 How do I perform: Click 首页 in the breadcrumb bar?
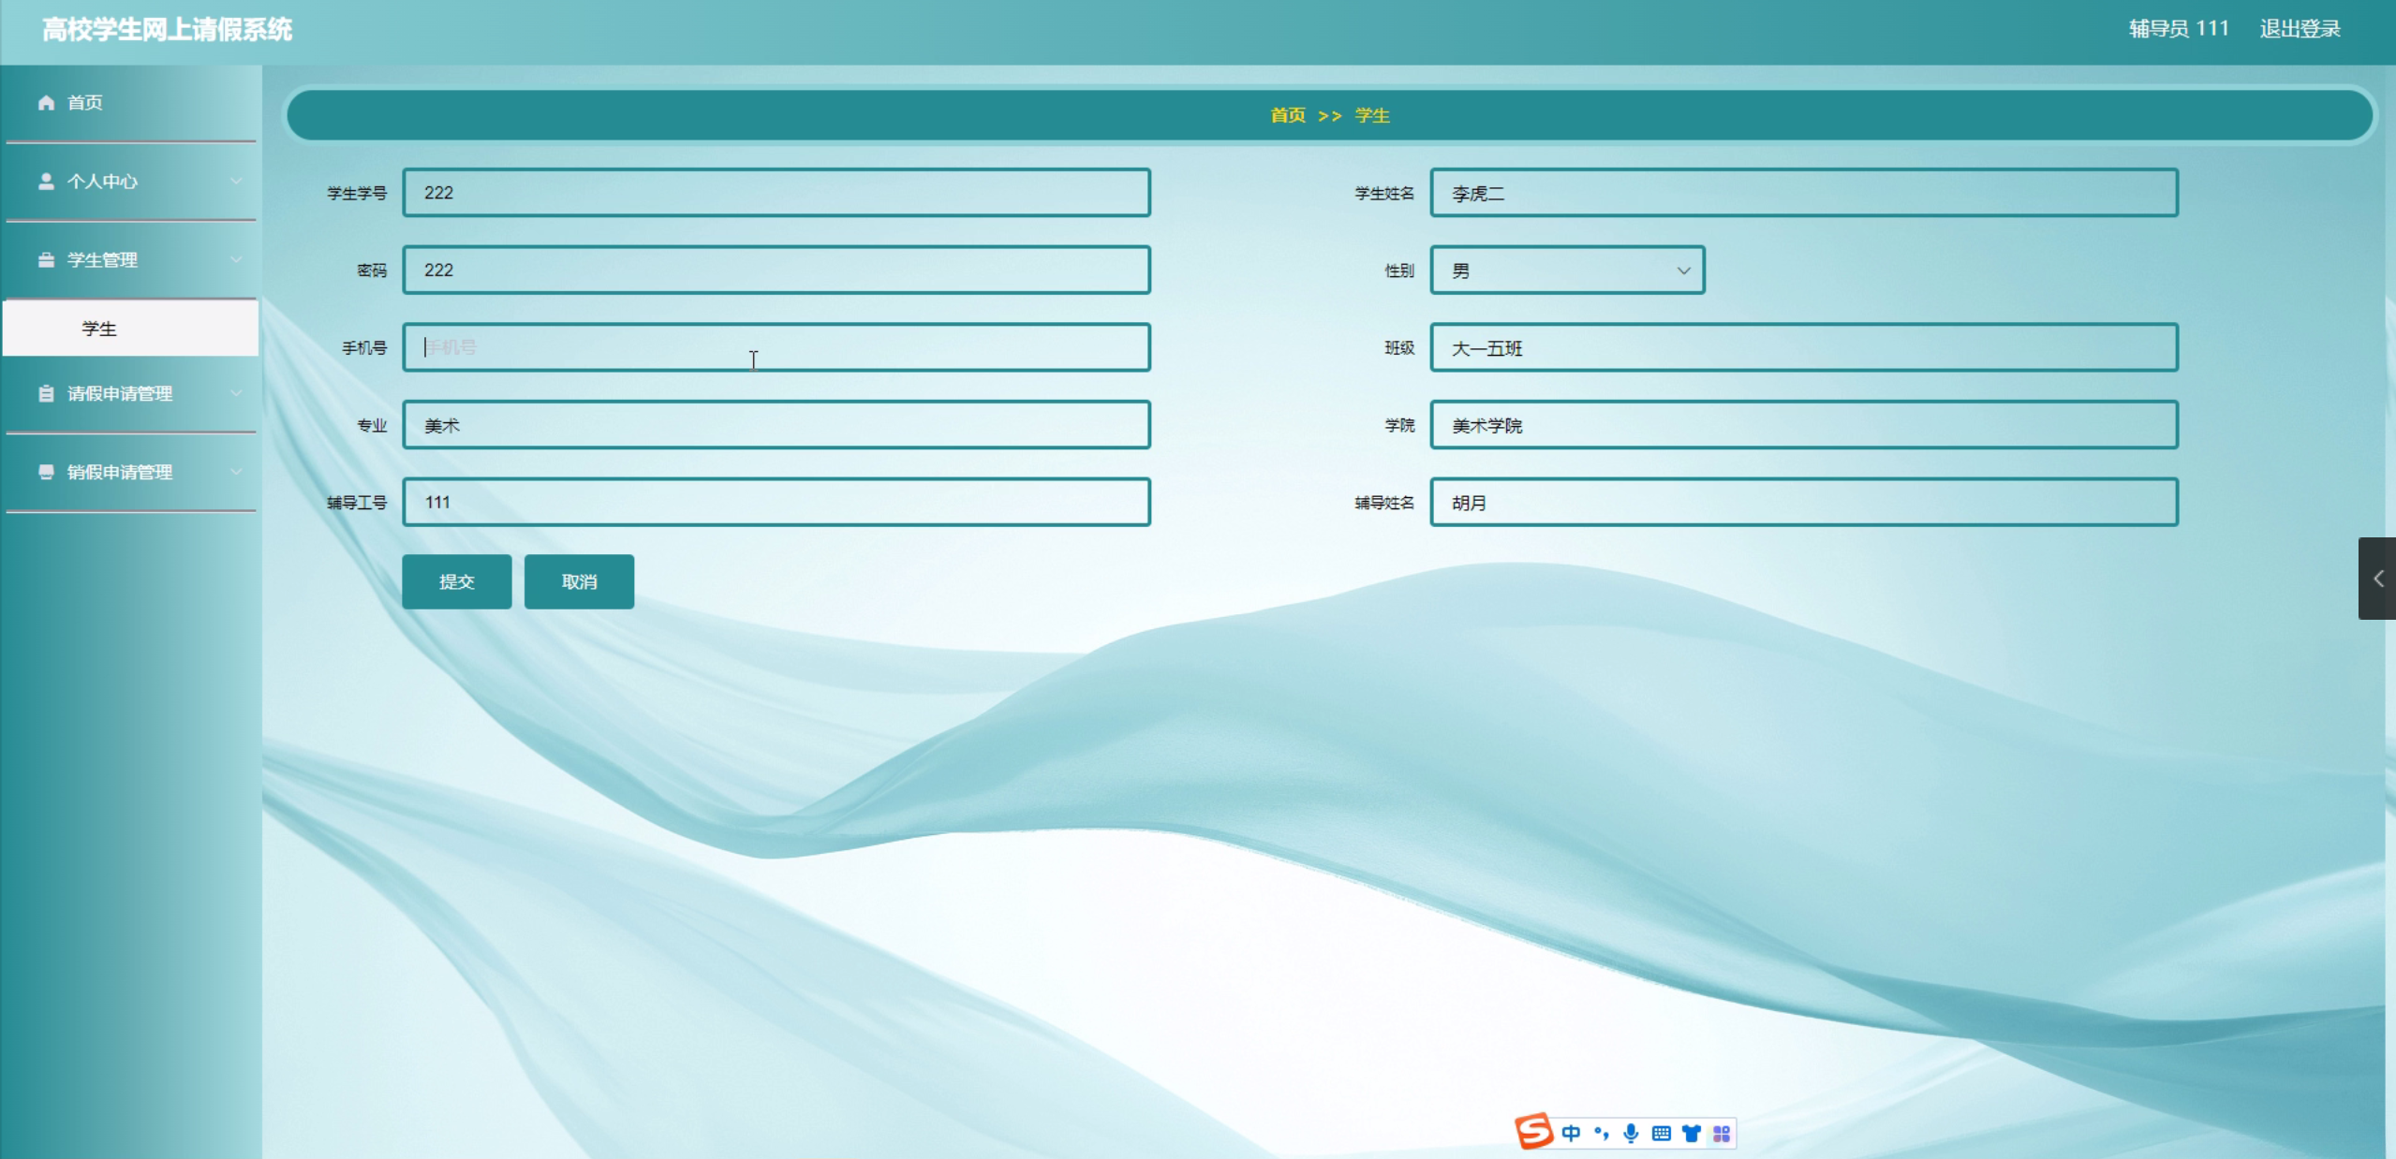[x=1287, y=115]
